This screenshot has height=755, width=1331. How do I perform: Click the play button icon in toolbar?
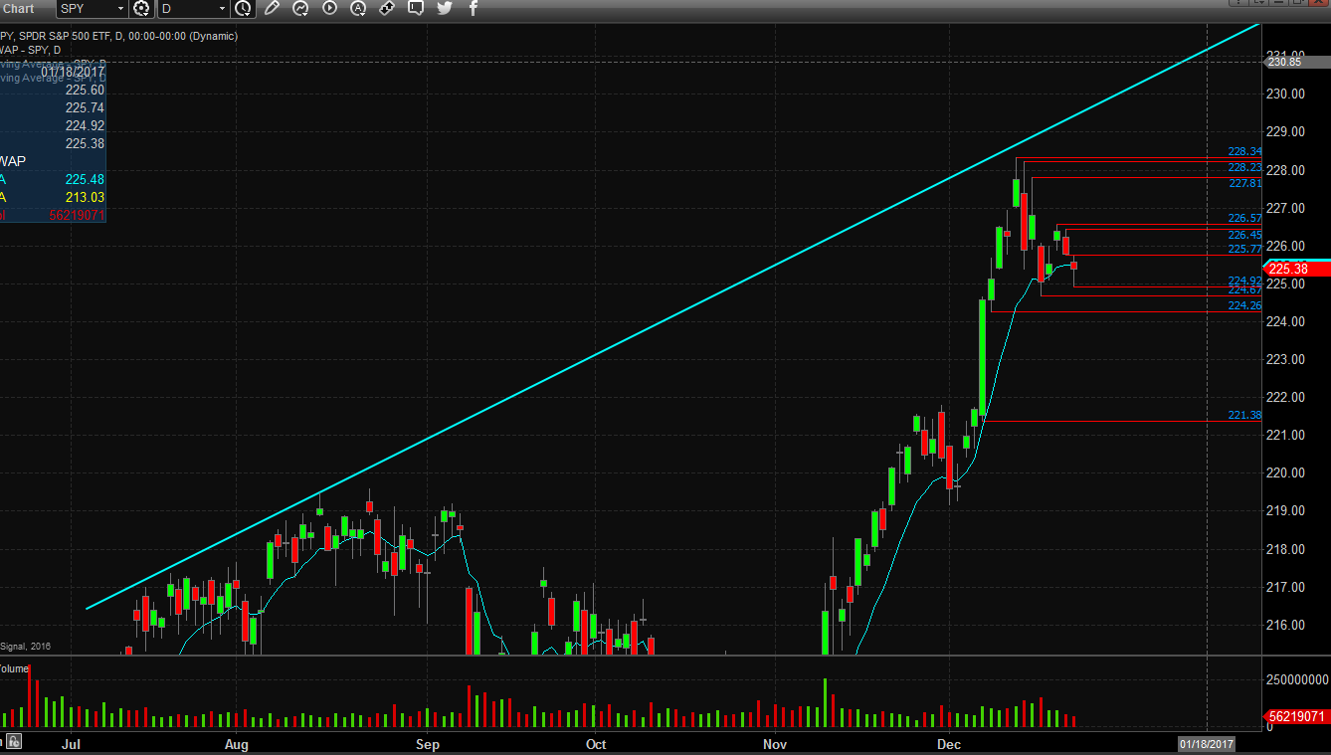click(329, 9)
